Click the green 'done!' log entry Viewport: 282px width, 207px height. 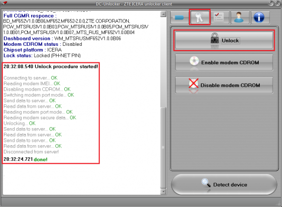pos(40,159)
